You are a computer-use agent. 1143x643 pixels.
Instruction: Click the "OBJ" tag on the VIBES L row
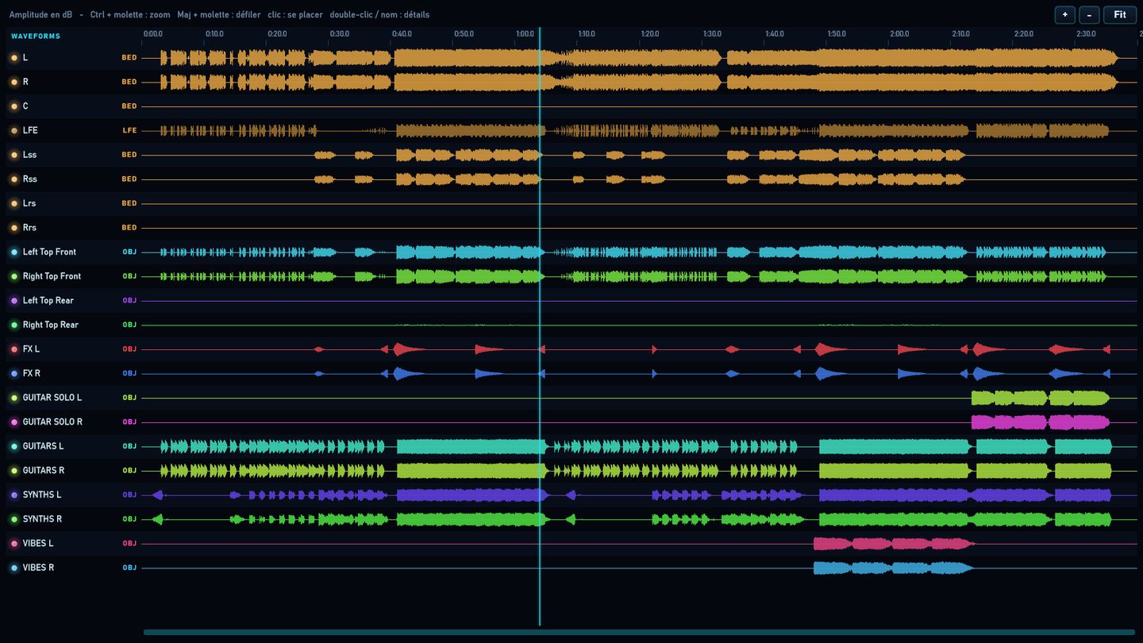tap(129, 544)
